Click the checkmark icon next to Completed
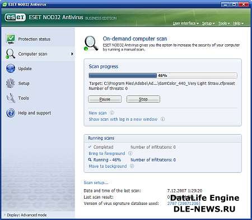The image size is (252, 220). (90, 147)
